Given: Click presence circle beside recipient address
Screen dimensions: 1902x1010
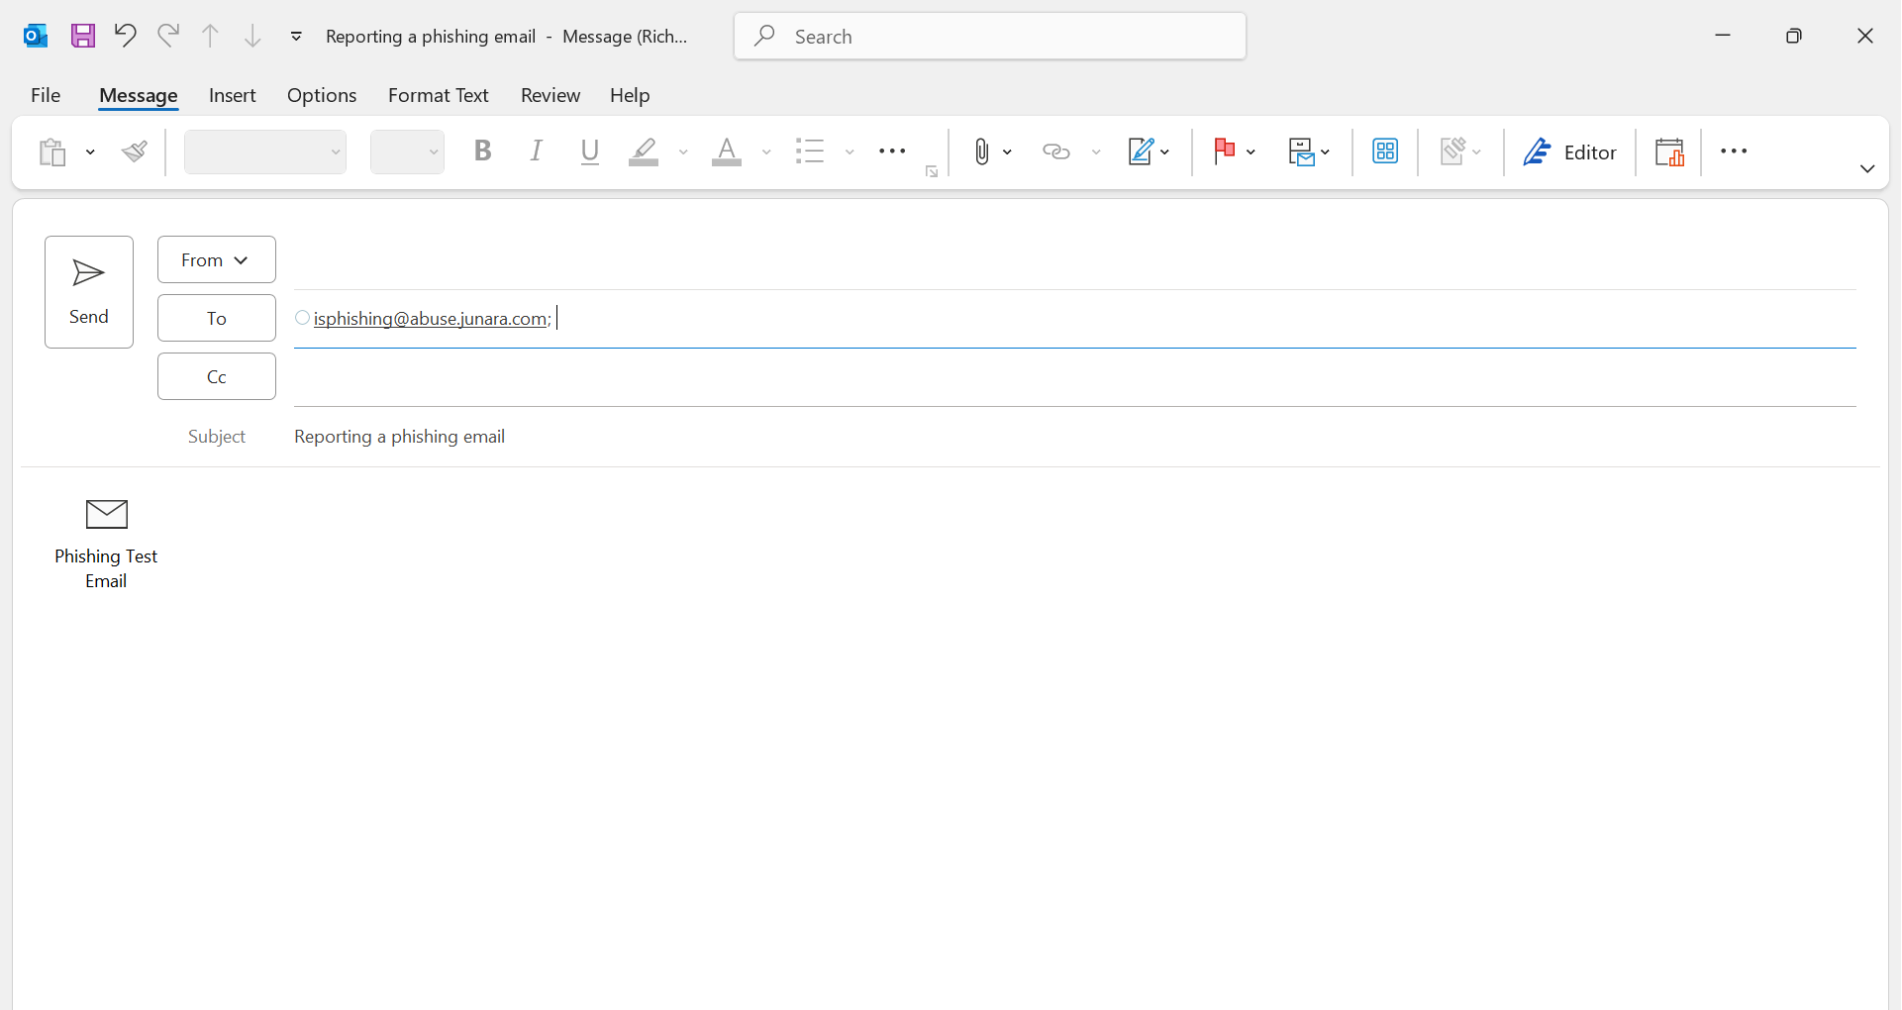Looking at the screenshot, I should click(x=303, y=318).
